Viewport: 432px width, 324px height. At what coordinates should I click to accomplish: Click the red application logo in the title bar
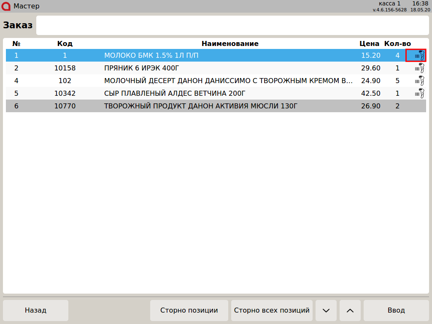6,6
